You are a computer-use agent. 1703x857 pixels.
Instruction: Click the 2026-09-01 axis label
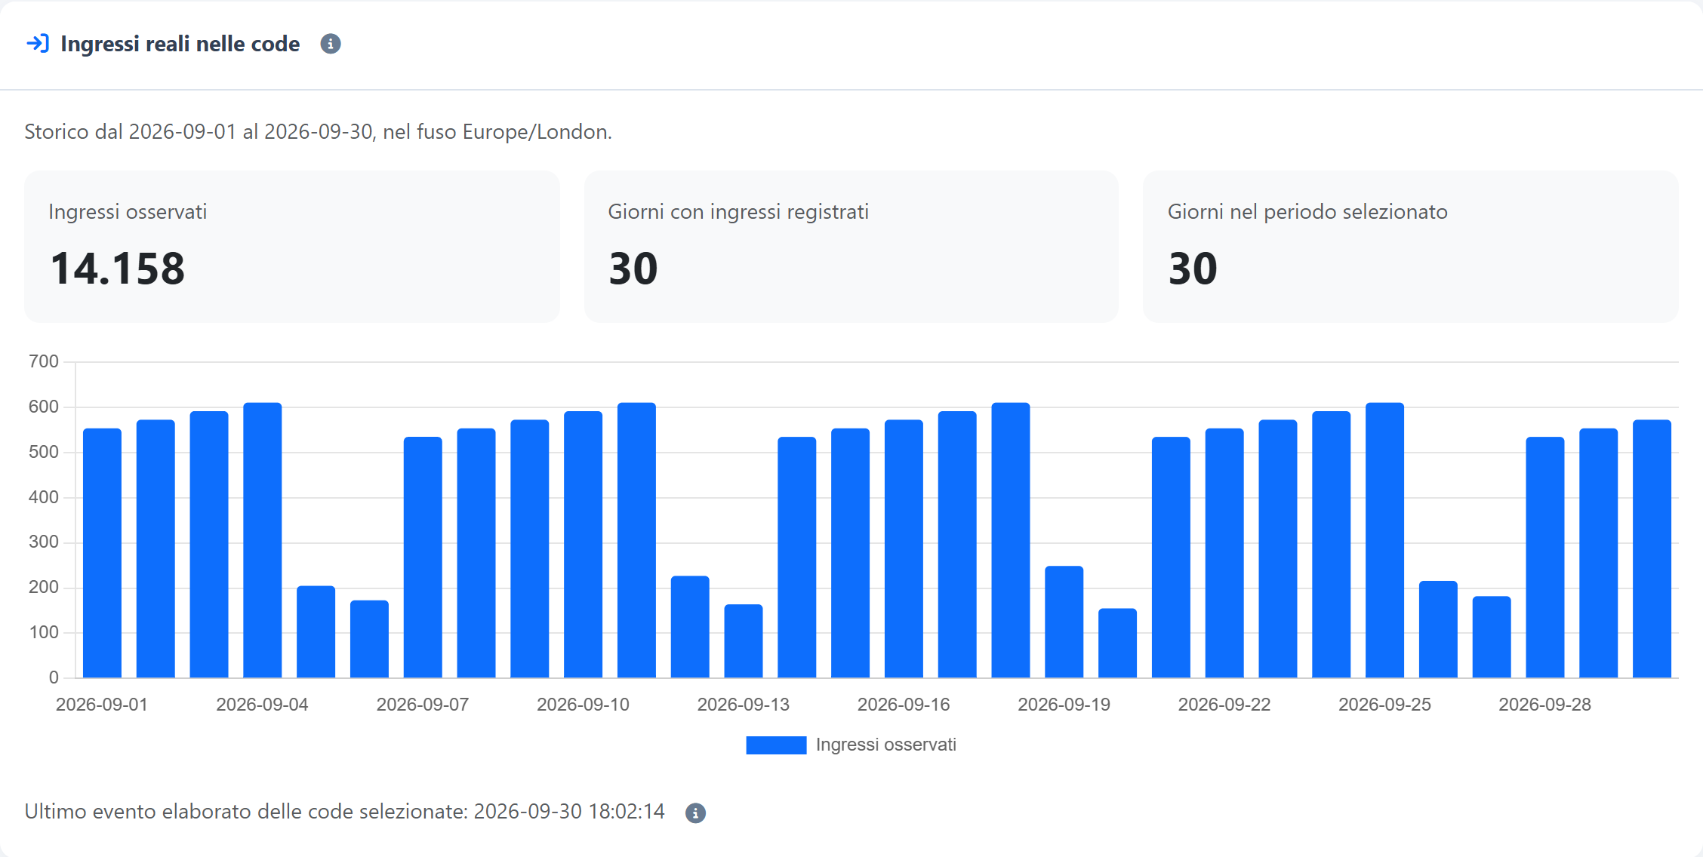[102, 705]
